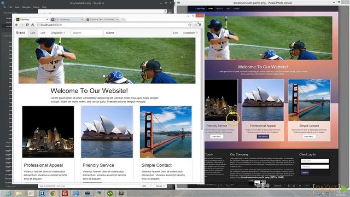Click the baseball carousel image in Chrome
350x197 pixels.
point(107,61)
